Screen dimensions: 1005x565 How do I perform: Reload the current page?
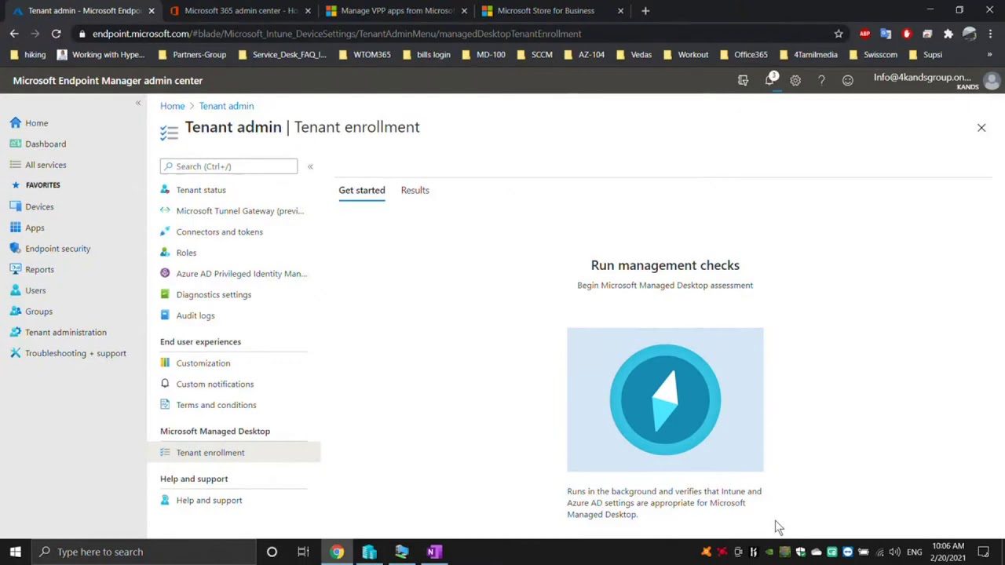tap(56, 34)
